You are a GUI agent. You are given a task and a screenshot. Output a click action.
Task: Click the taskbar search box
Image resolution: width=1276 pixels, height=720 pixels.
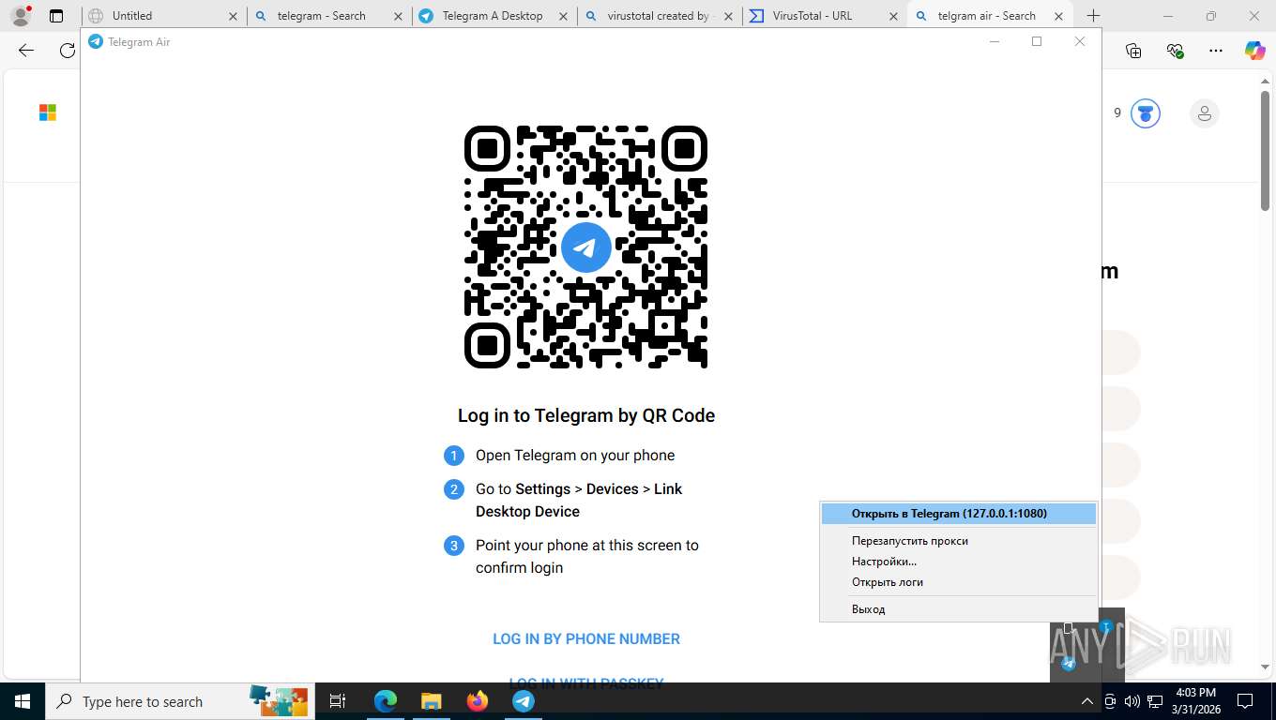click(179, 701)
